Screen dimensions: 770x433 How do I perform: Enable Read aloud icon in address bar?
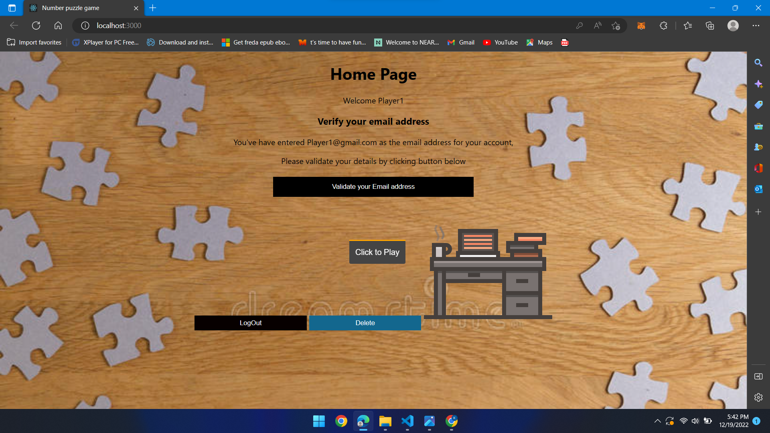(x=598, y=26)
